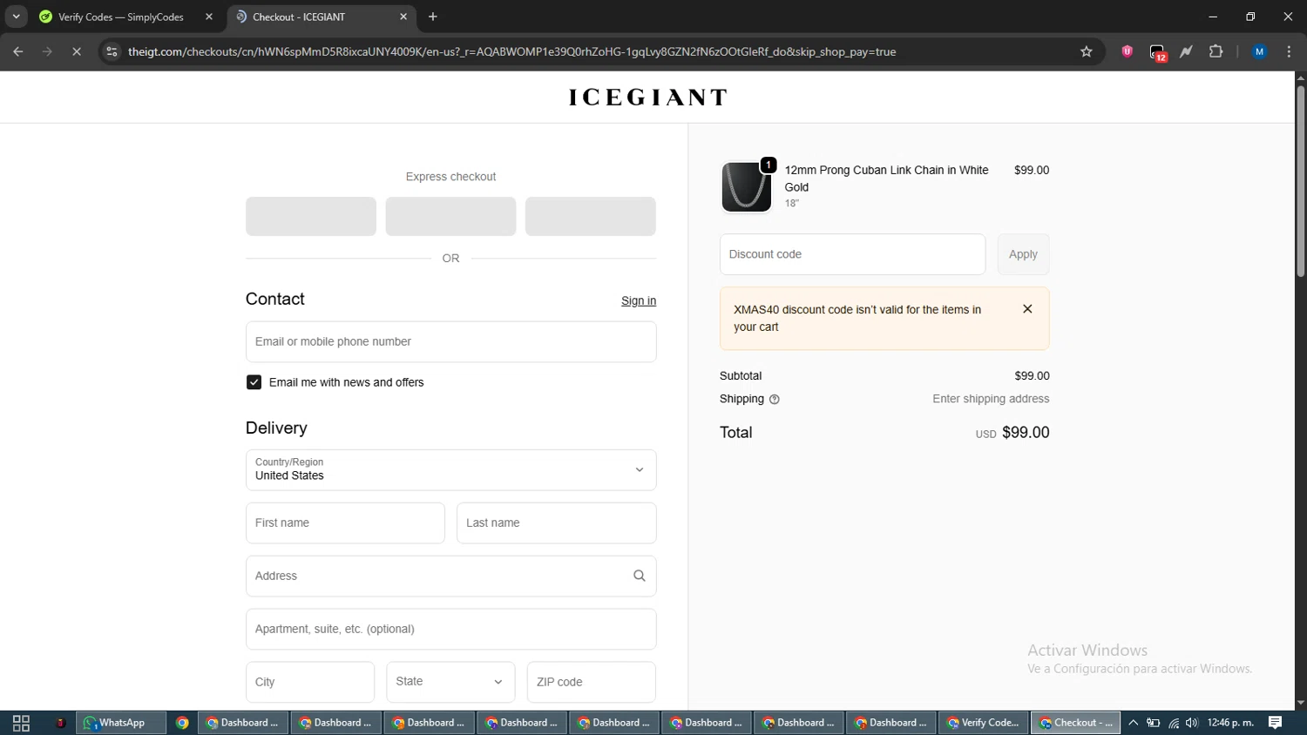Image resolution: width=1307 pixels, height=735 pixels.
Task: Click into the City field
Action: click(310, 682)
